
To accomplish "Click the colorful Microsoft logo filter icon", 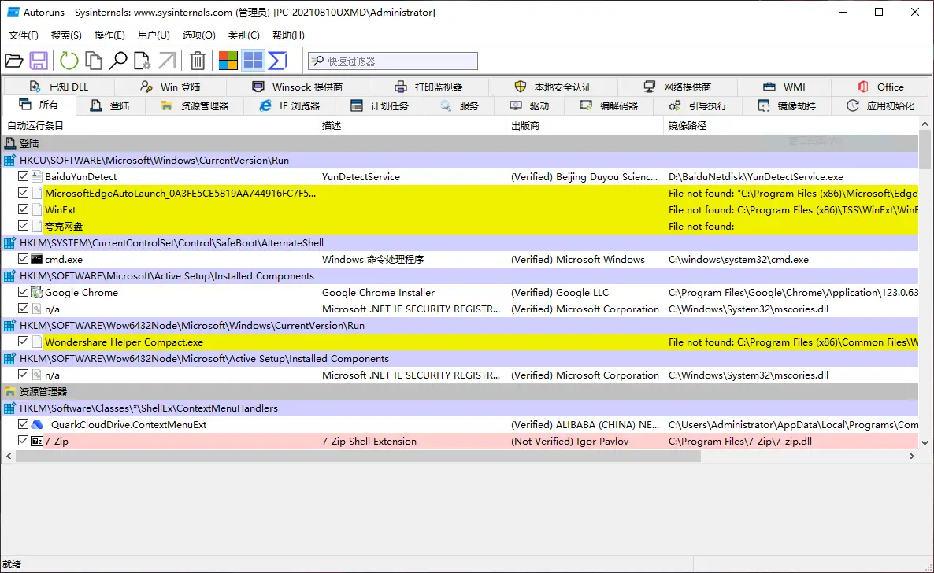I will [228, 61].
